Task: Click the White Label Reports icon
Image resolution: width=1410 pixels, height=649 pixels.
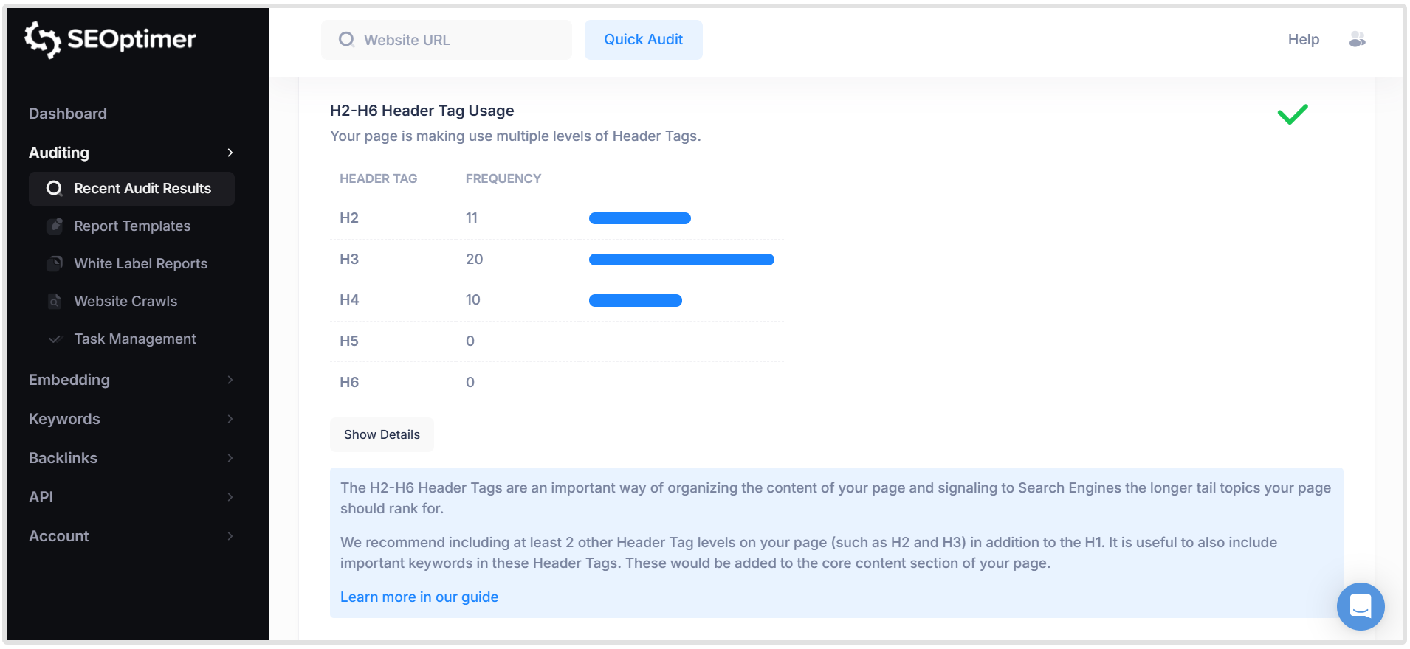Action: tap(55, 263)
